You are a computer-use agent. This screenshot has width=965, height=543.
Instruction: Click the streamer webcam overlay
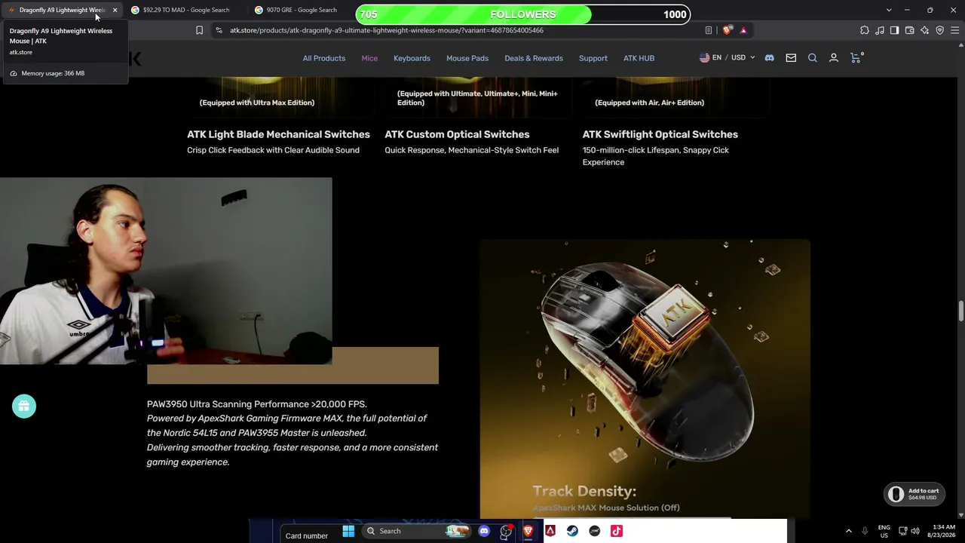(166, 271)
